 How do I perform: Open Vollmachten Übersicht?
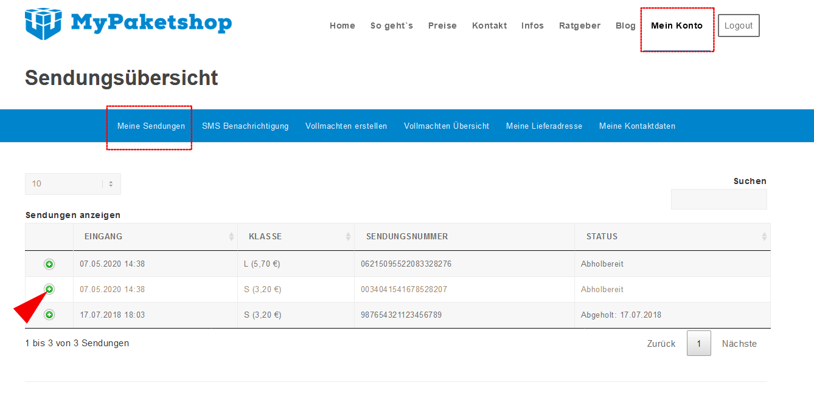[447, 126]
